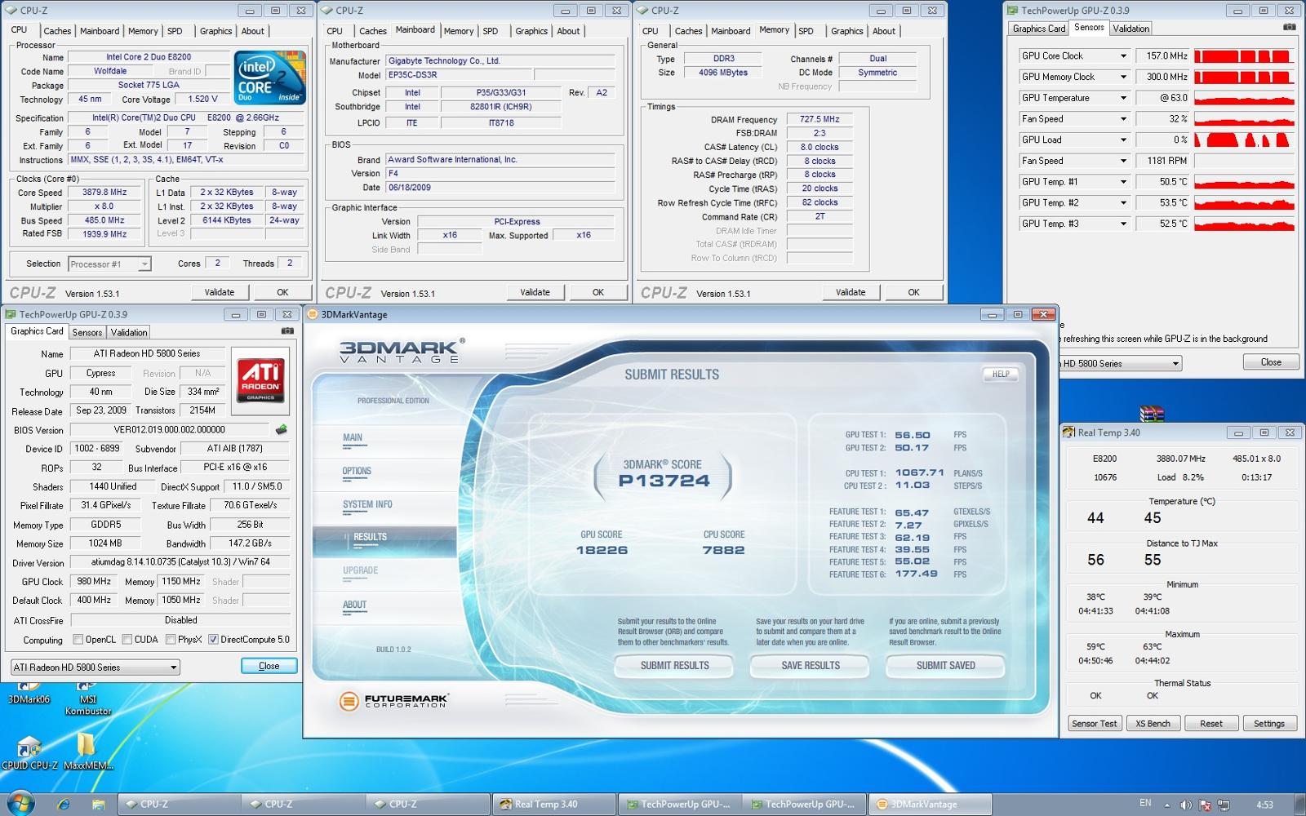Click the HELP button in 3DMark Vantage

coord(1001,374)
